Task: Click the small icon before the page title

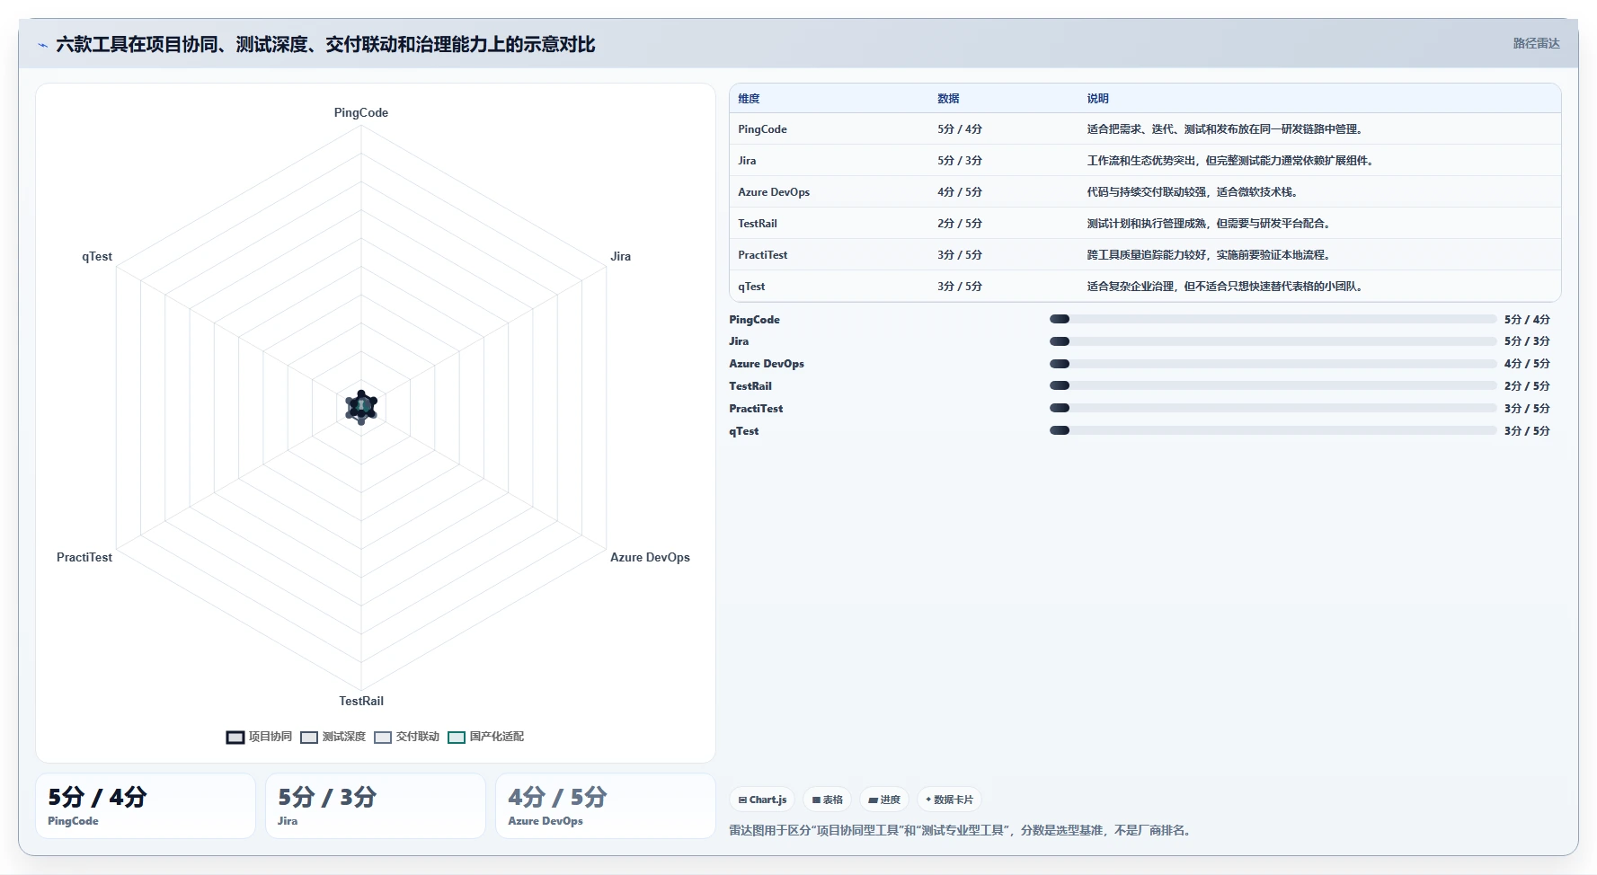Action: coord(42,45)
